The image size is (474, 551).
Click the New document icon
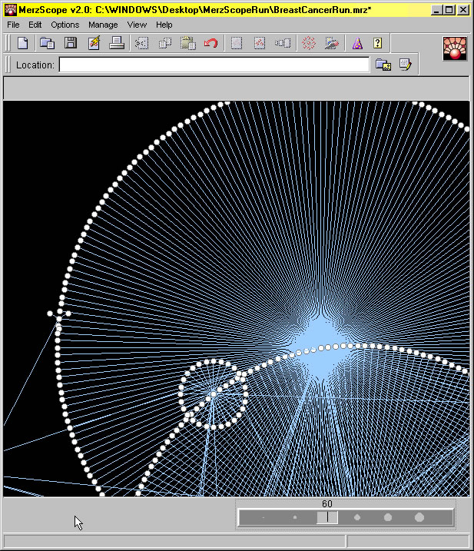[x=23, y=44]
